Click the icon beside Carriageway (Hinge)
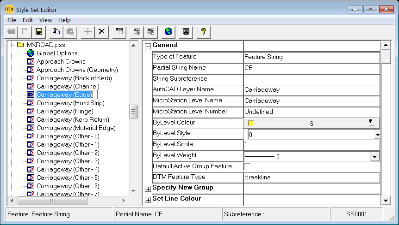 tap(31, 111)
